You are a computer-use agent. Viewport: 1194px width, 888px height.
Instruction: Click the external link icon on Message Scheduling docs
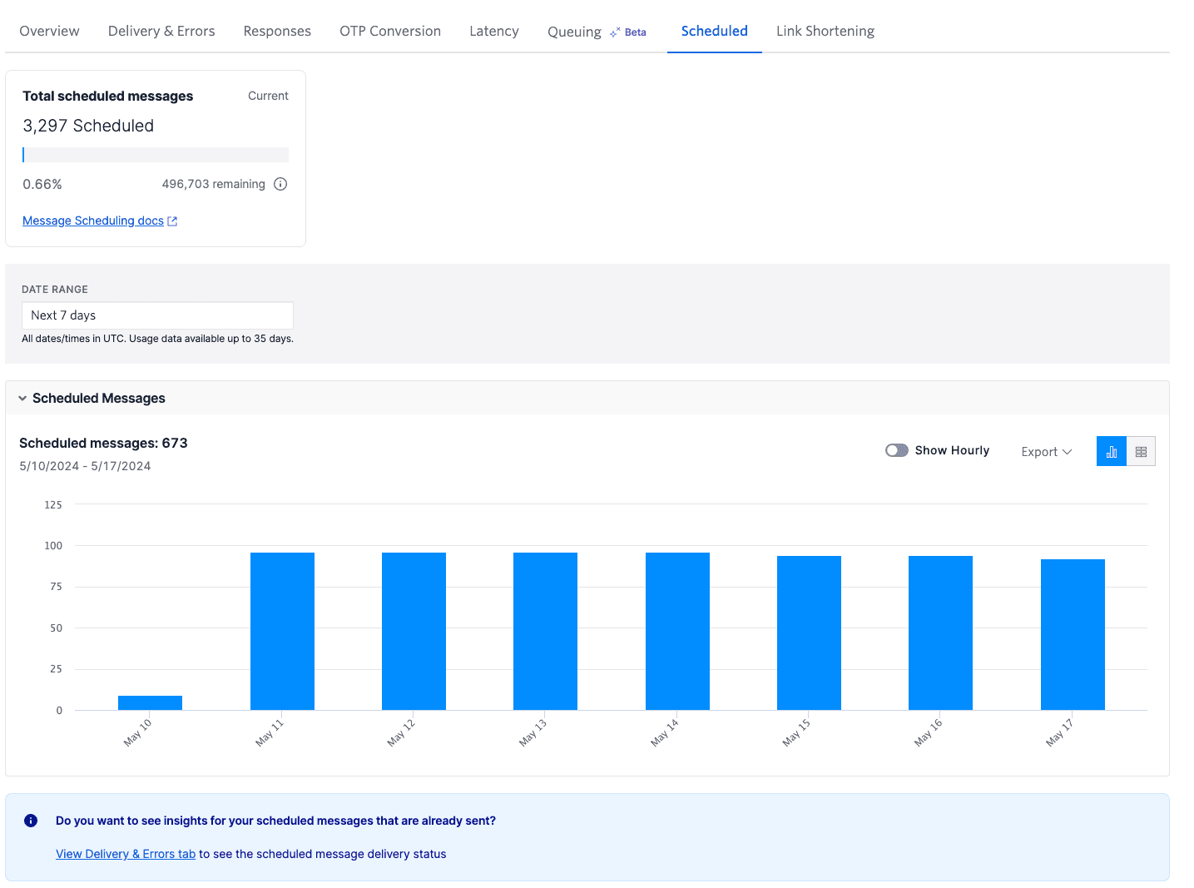[172, 221]
